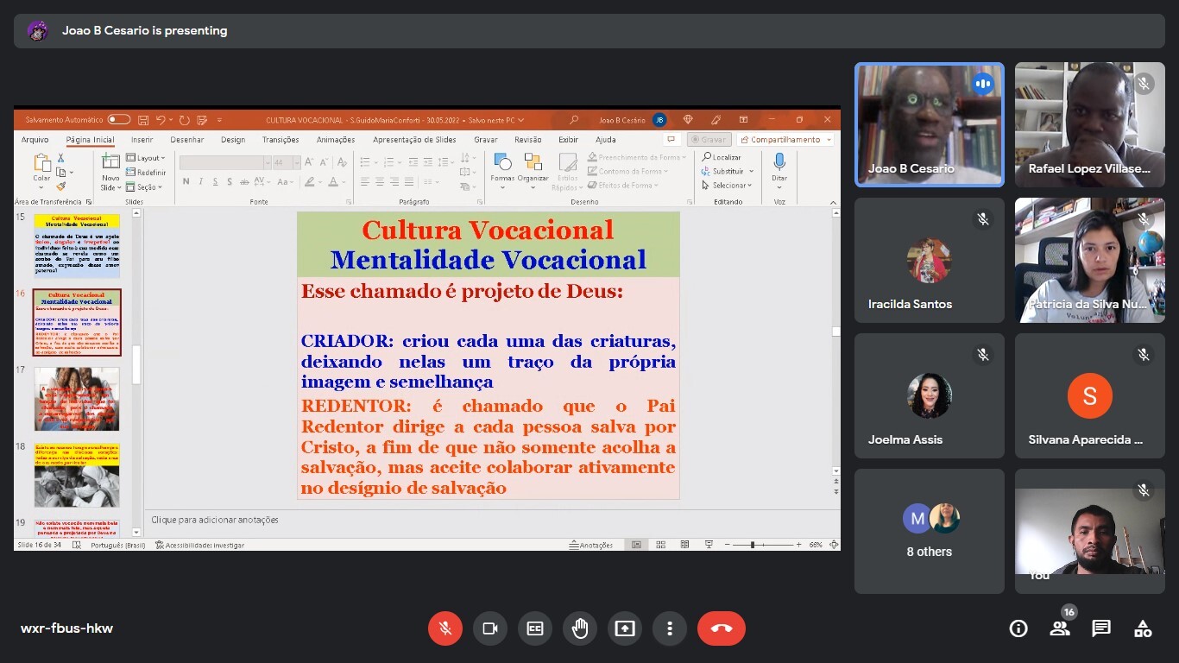1179x663 pixels.
Task: Open the Arquivo menu
Action: tap(35, 140)
